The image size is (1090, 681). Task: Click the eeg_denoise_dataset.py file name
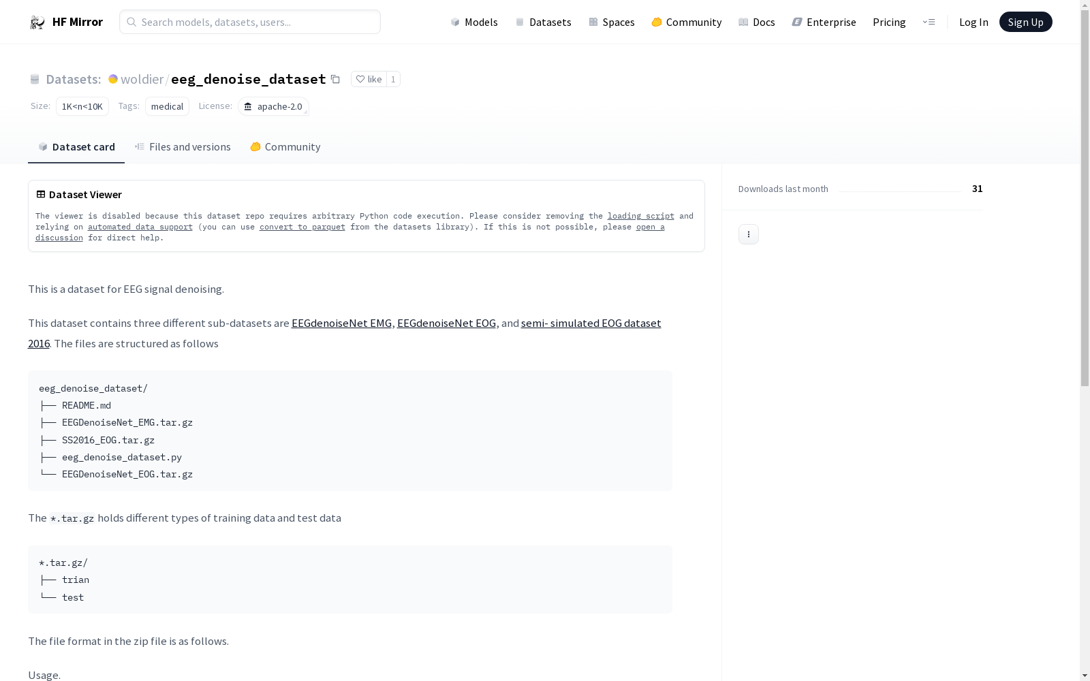[x=122, y=457]
